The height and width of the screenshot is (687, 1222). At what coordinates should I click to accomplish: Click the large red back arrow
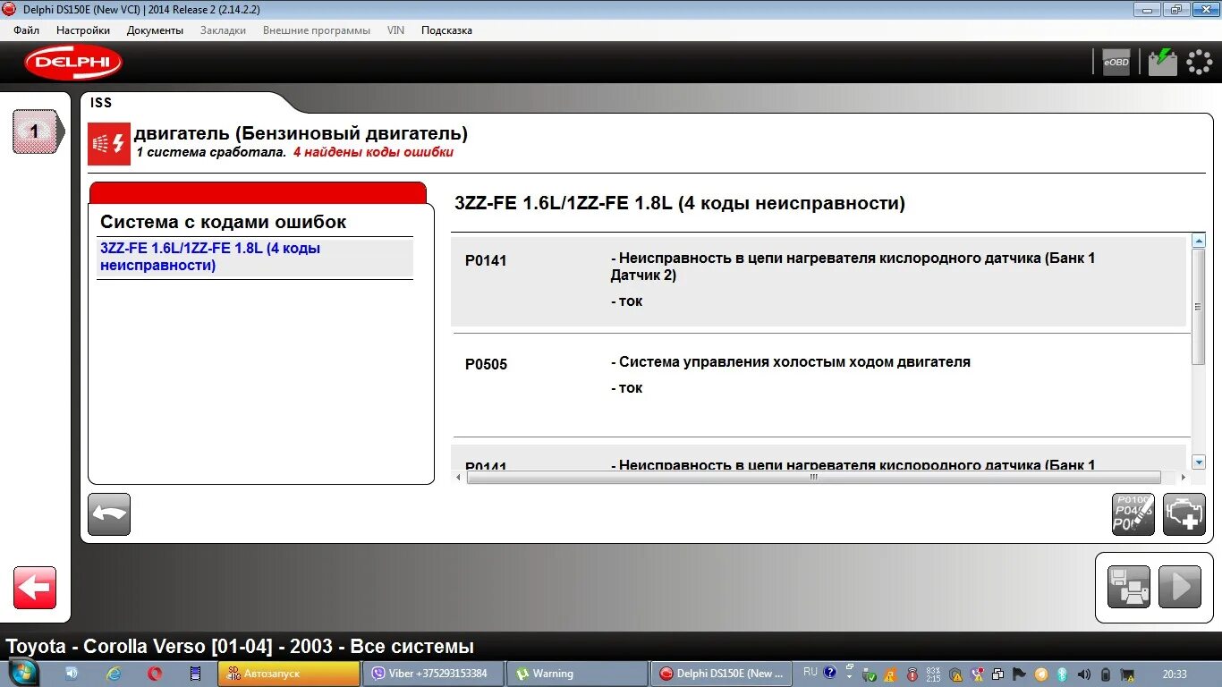(x=35, y=588)
